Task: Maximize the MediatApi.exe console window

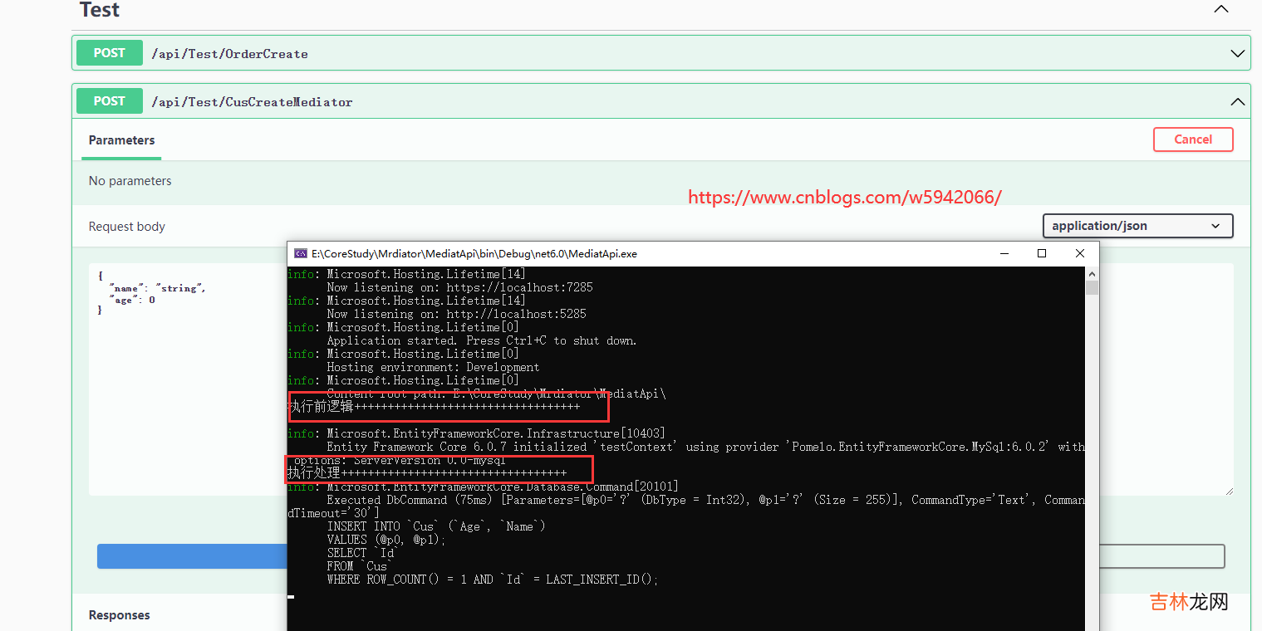Action: [1042, 253]
